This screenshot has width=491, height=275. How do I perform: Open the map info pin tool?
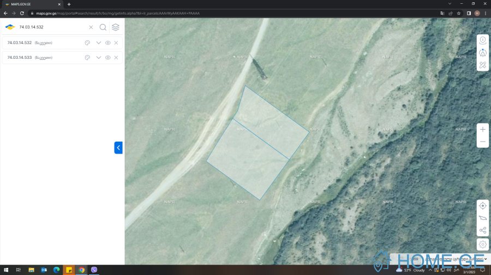point(483,40)
